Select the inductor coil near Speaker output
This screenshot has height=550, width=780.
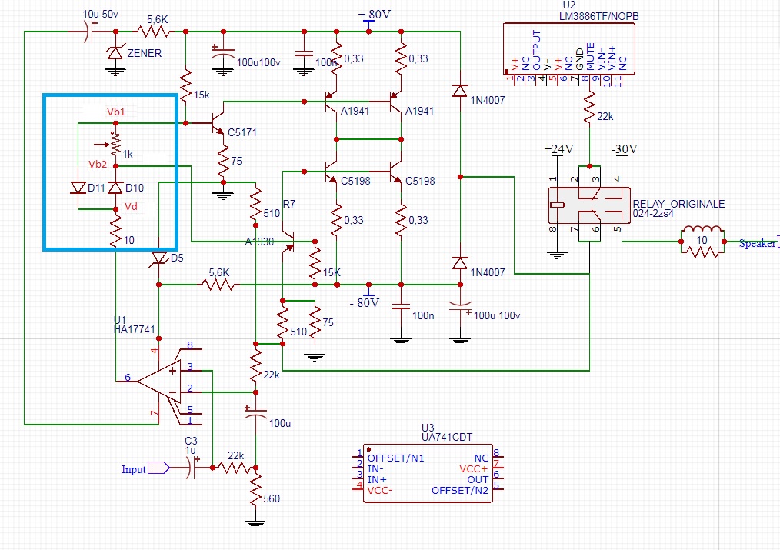coord(702,232)
